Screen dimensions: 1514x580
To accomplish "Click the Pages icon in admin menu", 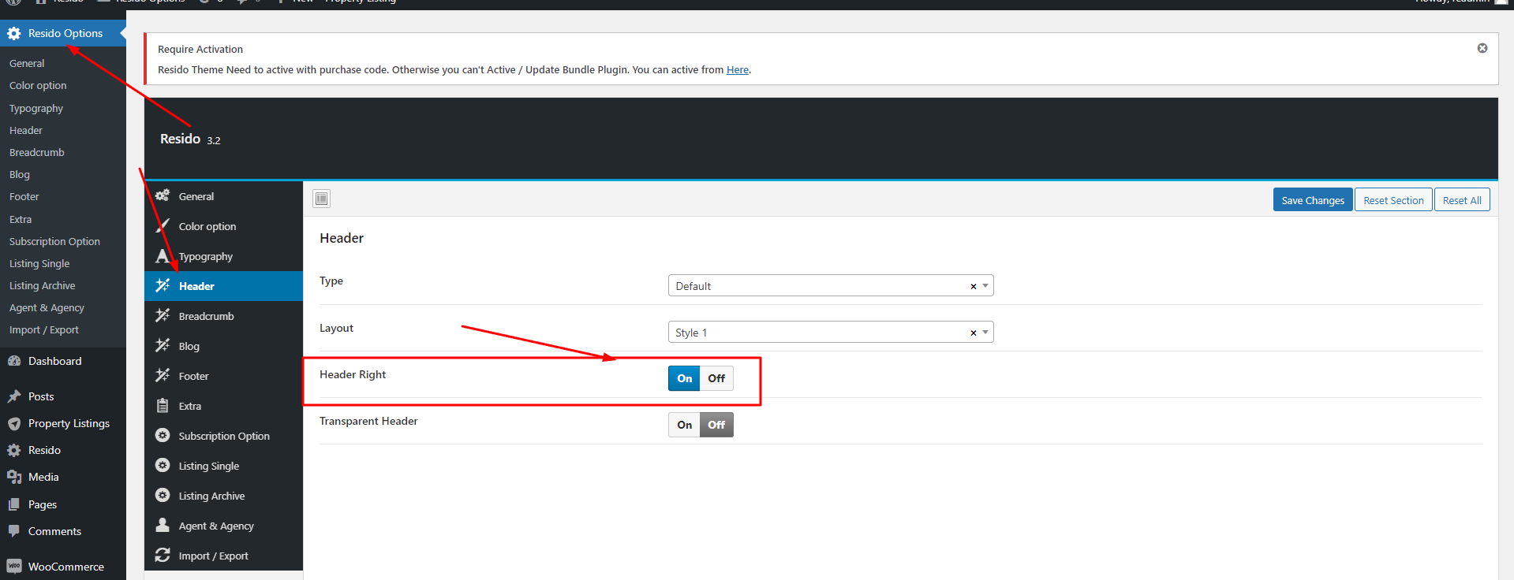I will (14, 504).
